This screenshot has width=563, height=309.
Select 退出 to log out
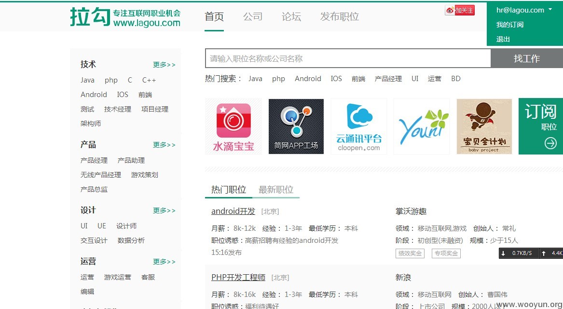tap(503, 39)
